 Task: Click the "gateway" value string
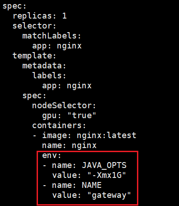pyautogui.click(x=109, y=195)
